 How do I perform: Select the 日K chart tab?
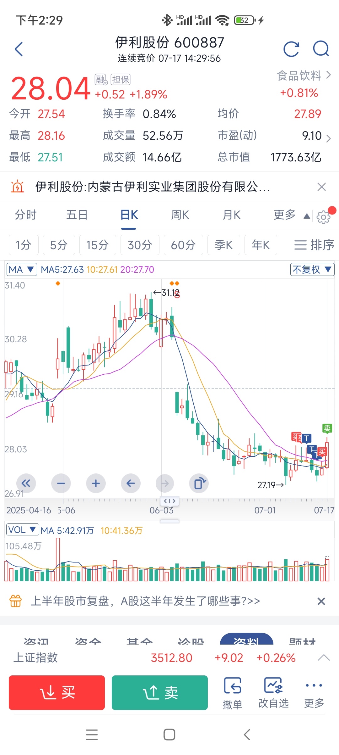coord(129,215)
